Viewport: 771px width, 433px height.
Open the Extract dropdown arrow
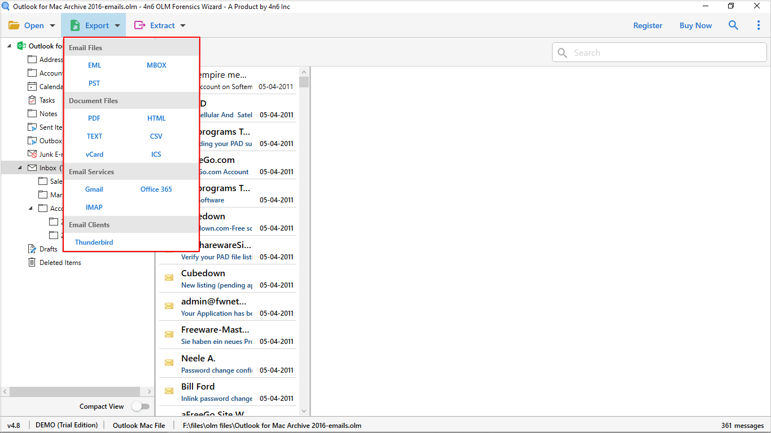click(x=182, y=25)
